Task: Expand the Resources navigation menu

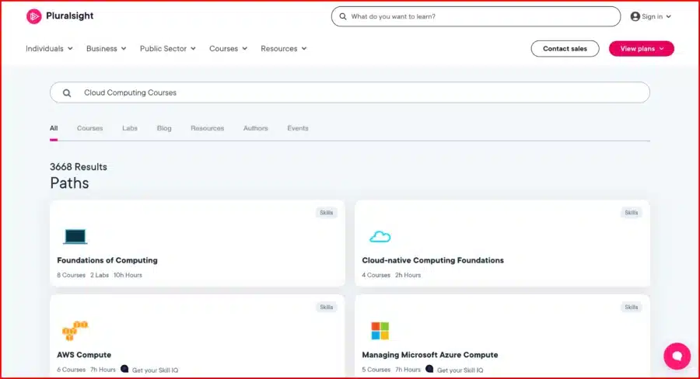Action: [283, 49]
